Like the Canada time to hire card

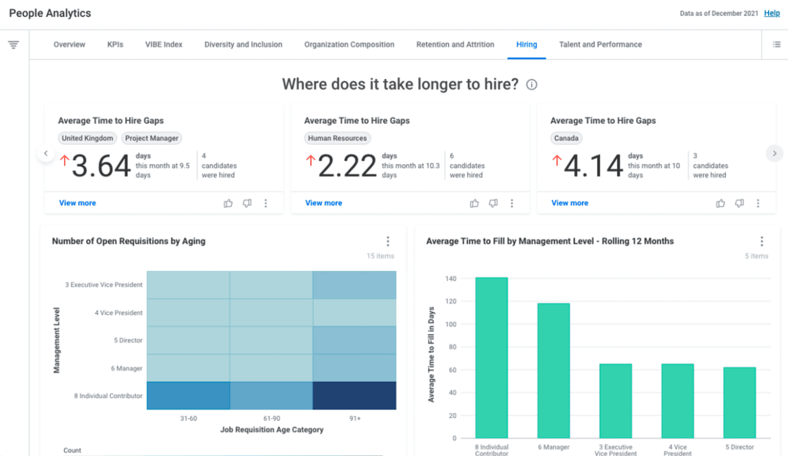click(x=720, y=203)
